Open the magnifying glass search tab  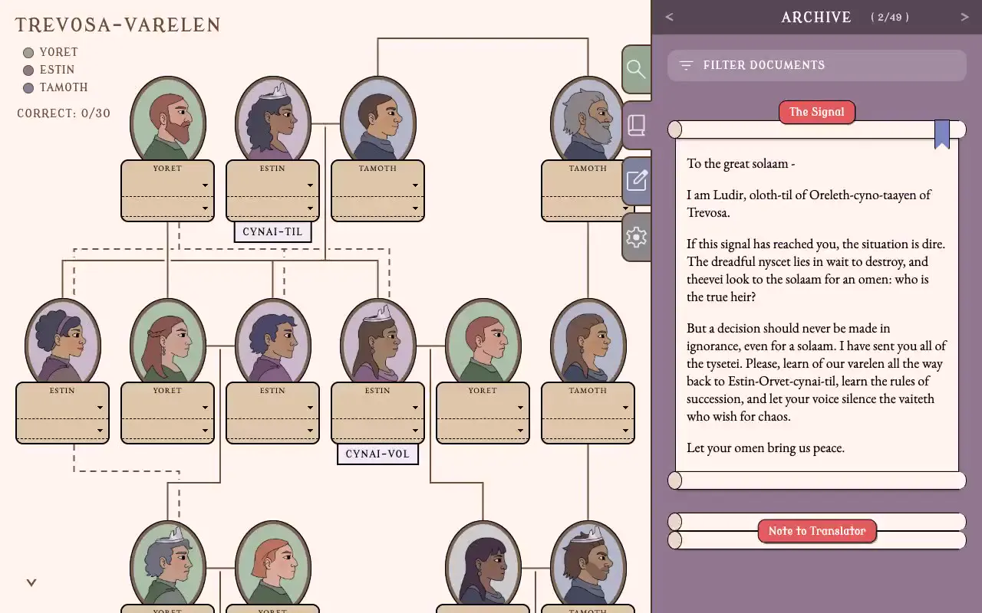click(636, 69)
